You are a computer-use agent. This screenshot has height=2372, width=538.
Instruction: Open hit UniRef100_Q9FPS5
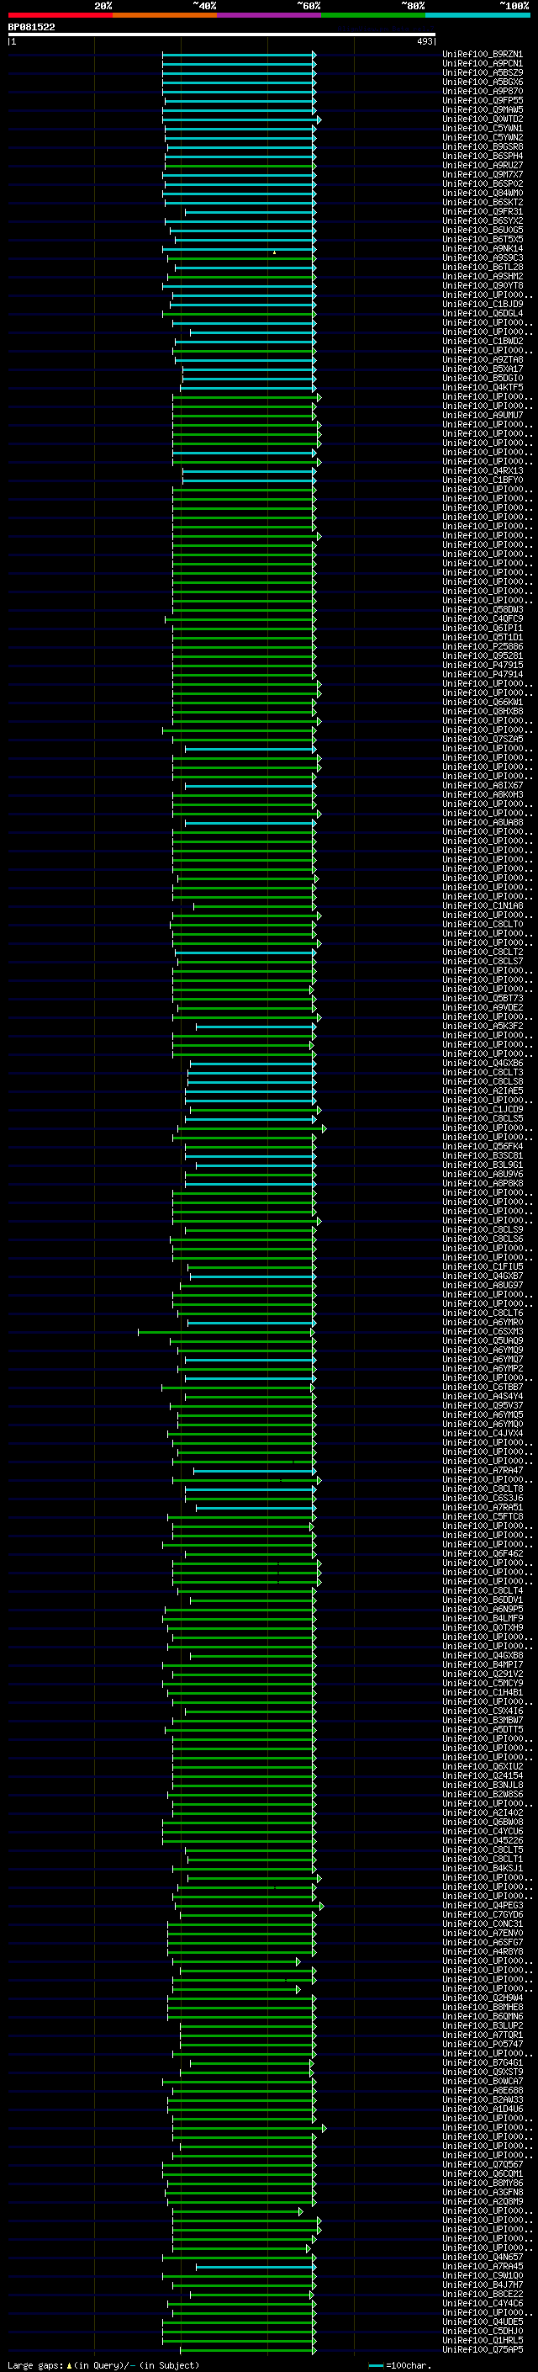point(482,100)
